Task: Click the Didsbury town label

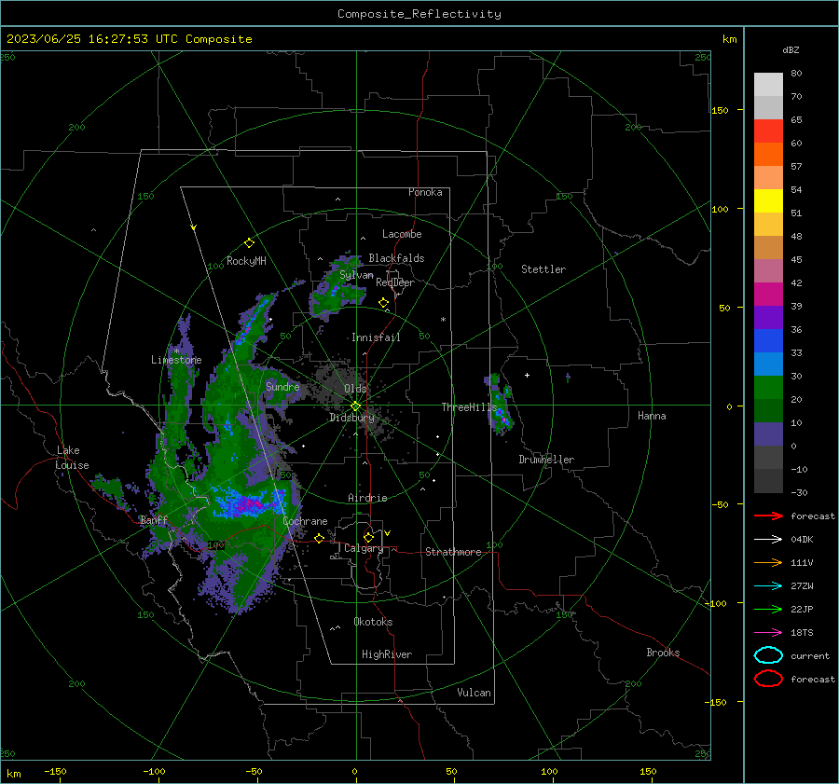Action: tap(351, 418)
